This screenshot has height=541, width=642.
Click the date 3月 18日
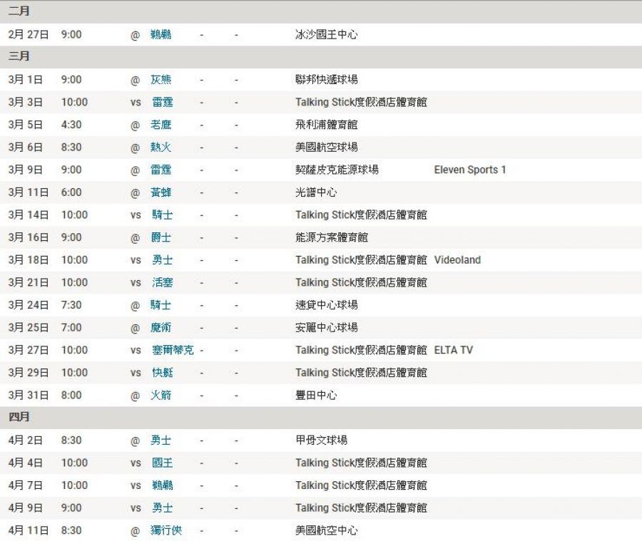pos(29,260)
